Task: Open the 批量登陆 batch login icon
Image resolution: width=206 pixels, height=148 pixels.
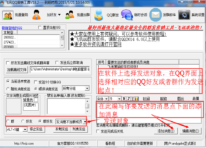Action: point(8,15)
